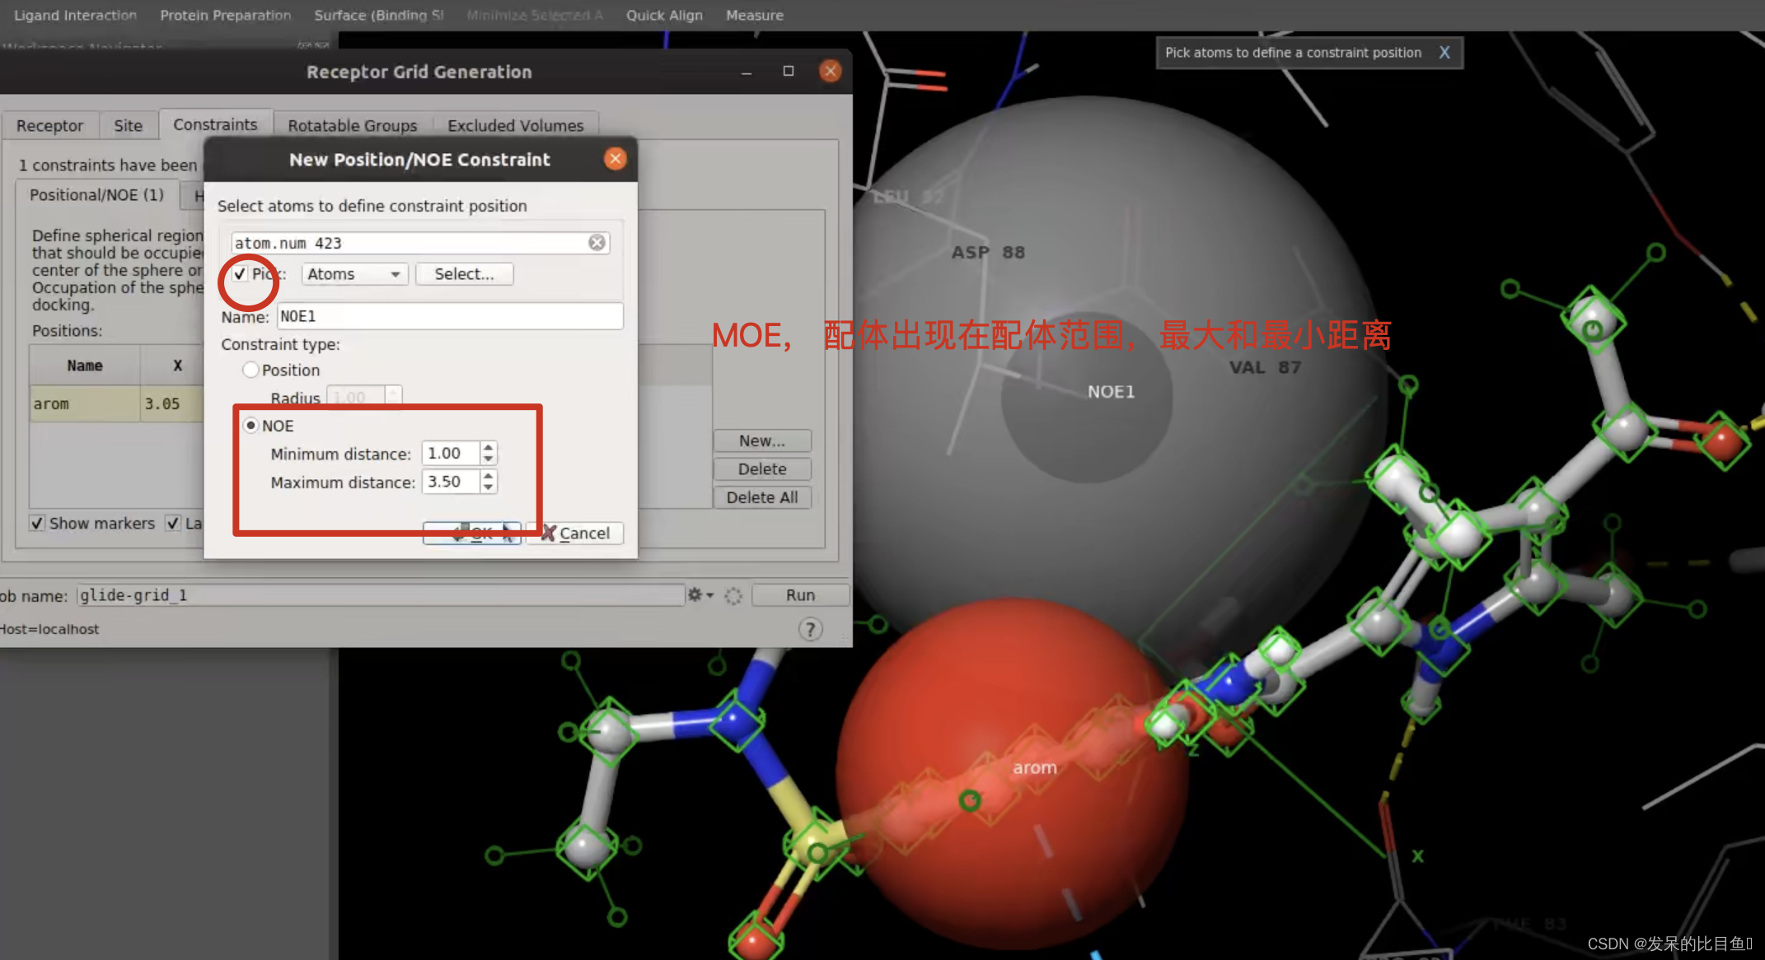Close the New Position/NOE Constraint dialog
Viewport: 1765px width, 960px height.
pos(615,159)
